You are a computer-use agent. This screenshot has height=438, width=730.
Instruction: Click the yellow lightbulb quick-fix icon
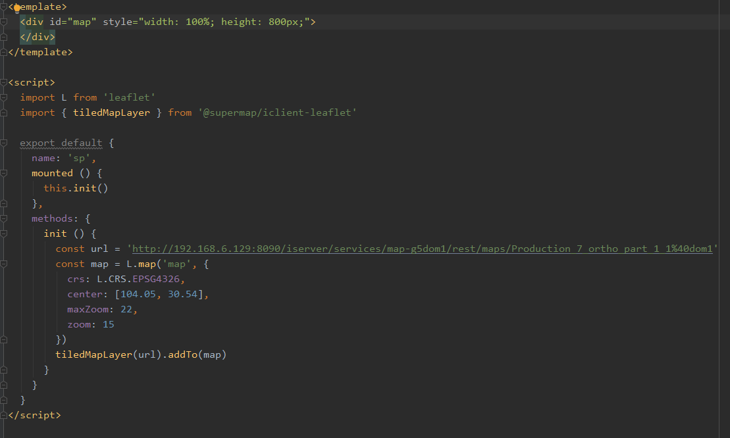click(17, 7)
